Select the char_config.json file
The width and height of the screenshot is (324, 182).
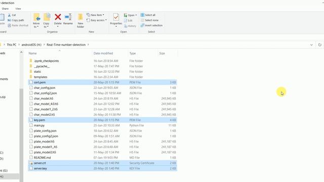(x=102, y=87)
